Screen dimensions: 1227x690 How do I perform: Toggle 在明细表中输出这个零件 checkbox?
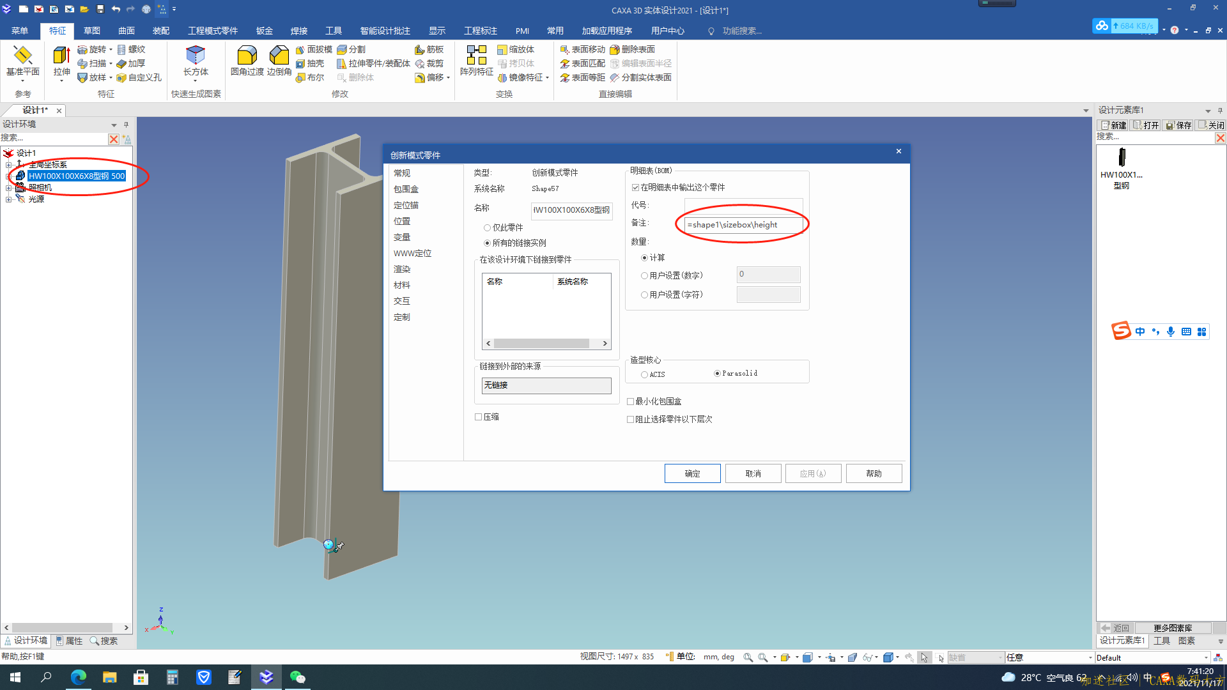635,187
